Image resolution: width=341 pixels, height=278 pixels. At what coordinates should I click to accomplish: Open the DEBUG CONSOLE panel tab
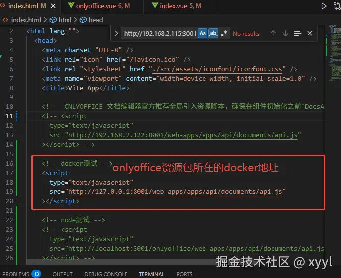click(106, 274)
